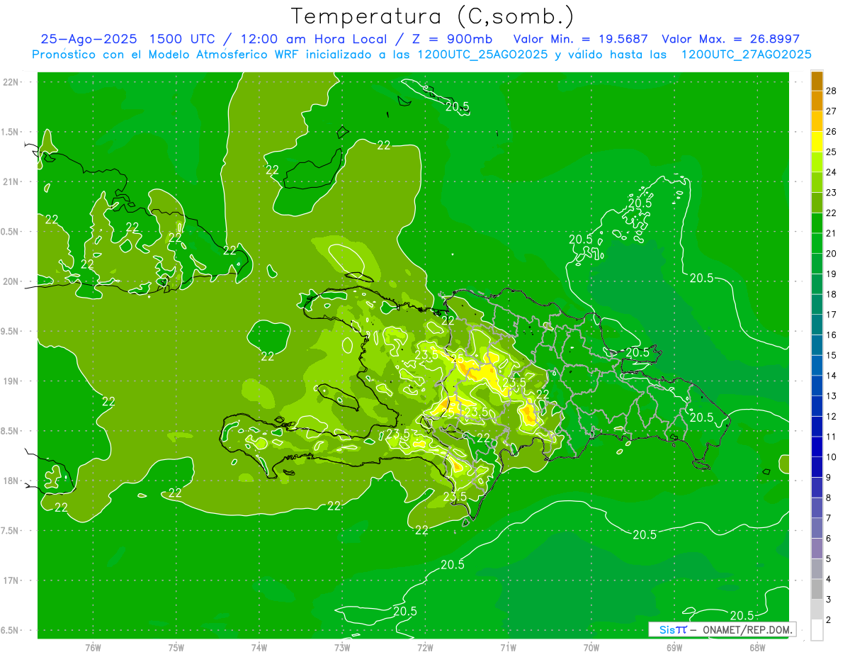
Task: Click legend value '21' on the color scale
Action: click(x=831, y=233)
